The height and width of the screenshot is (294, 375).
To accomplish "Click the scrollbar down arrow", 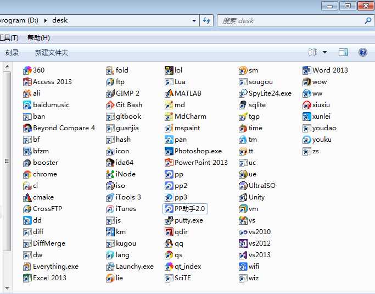I will pos(7,288).
